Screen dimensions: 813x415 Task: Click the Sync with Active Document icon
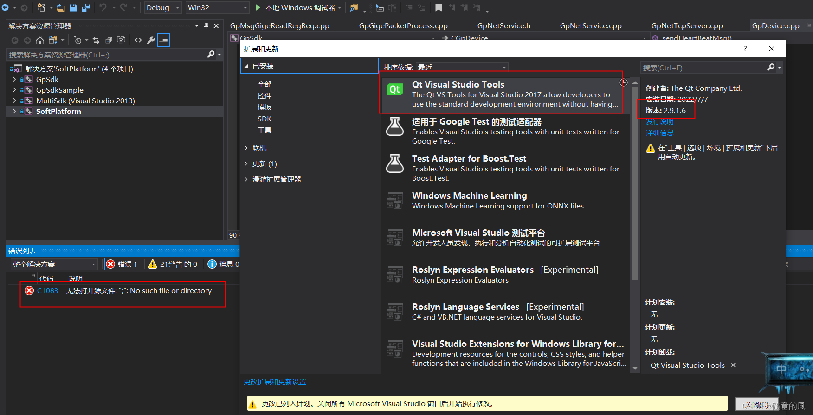pyautogui.click(x=96, y=40)
